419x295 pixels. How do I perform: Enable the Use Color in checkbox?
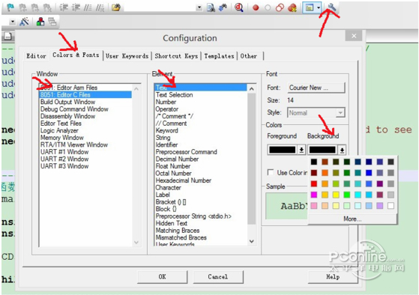[271, 172]
